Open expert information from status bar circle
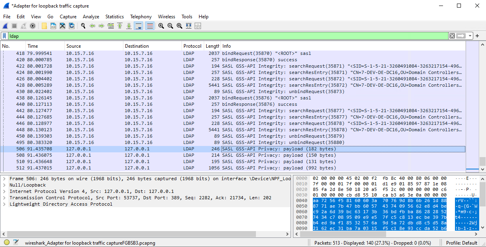Viewport: 486px width, 247px height. coord(7,242)
